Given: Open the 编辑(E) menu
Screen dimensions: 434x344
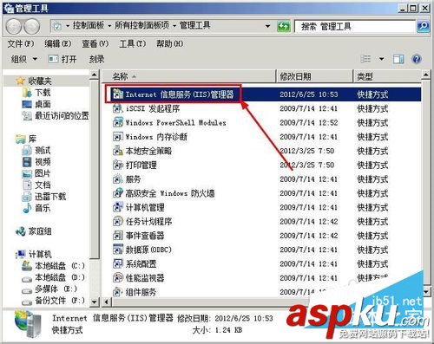Looking at the screenshot, I should [x=58, y=44].
